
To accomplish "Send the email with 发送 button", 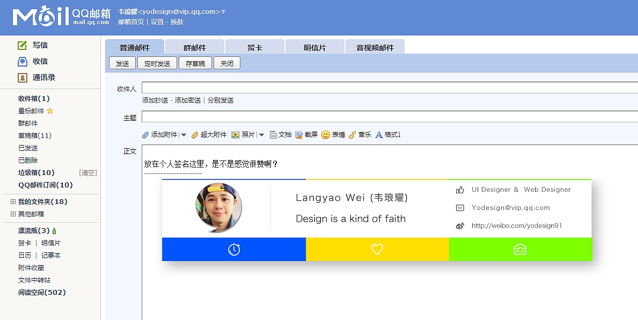I will [x=122, y=63].
